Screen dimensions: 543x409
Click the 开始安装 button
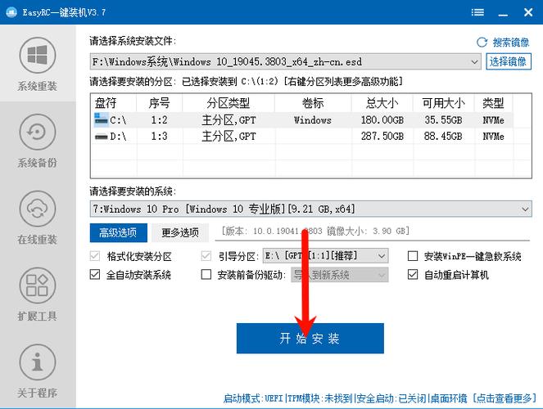[x=310, y=338]
